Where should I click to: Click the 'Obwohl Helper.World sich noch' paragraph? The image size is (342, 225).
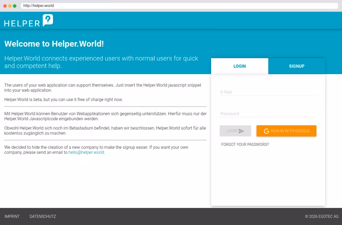(x=105, y=130)
